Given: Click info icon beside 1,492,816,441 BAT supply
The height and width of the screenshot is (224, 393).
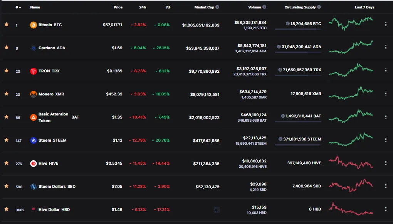Looking at the screenshot, I should [283, 116].
